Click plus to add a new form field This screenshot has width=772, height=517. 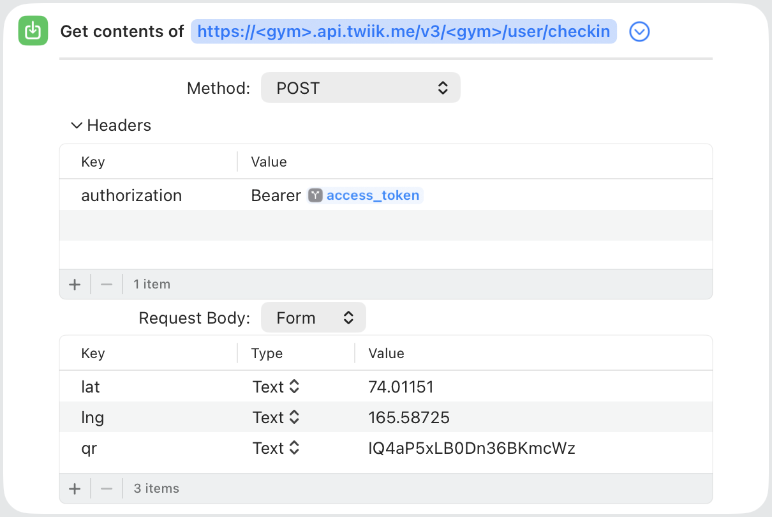pos(75,488)
